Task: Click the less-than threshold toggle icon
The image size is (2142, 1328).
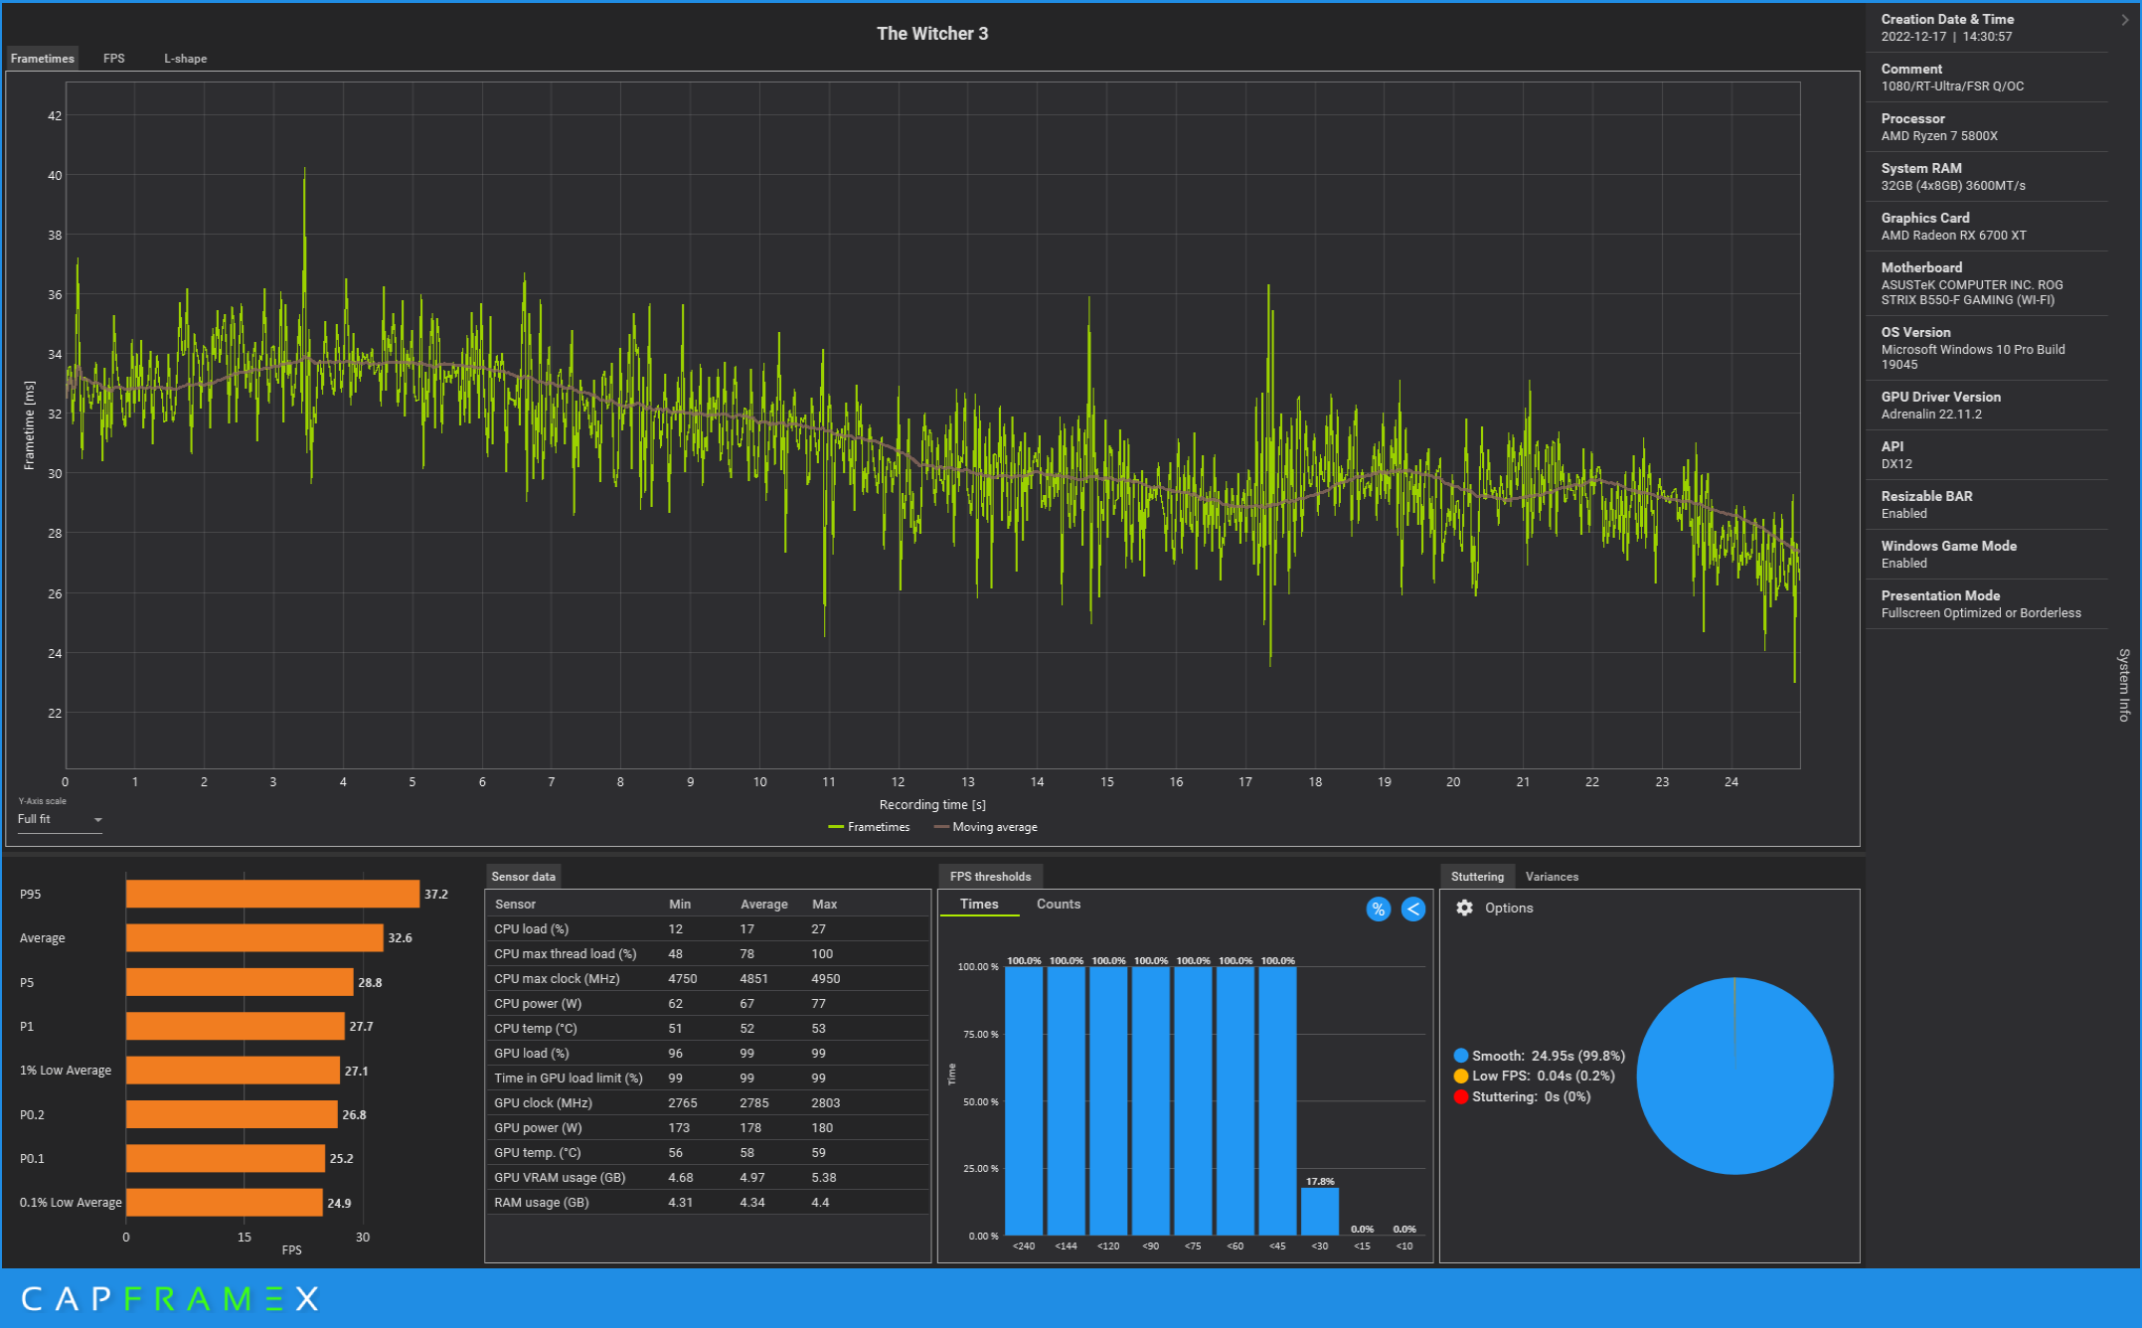Action: coord(1412,909)
